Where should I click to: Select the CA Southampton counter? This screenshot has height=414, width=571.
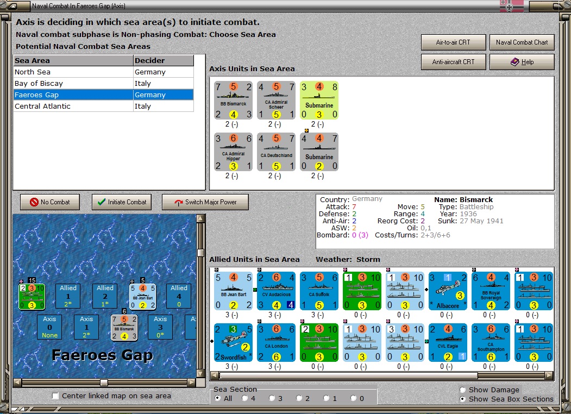pyautogui.click(x=491, y=343)
